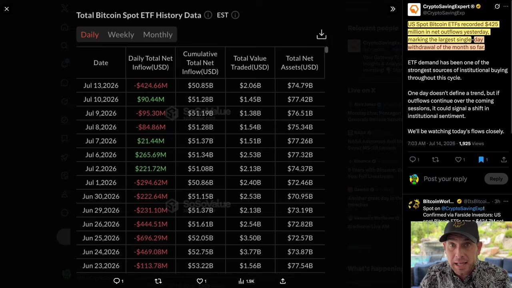Viewport: 512px width, 288px height.
Task: Open info icon next to Total Bitcoin Spot ETF title
Action: tap(208, 15)
